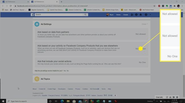Open the Quick Help question mark icon

point(146,15)
